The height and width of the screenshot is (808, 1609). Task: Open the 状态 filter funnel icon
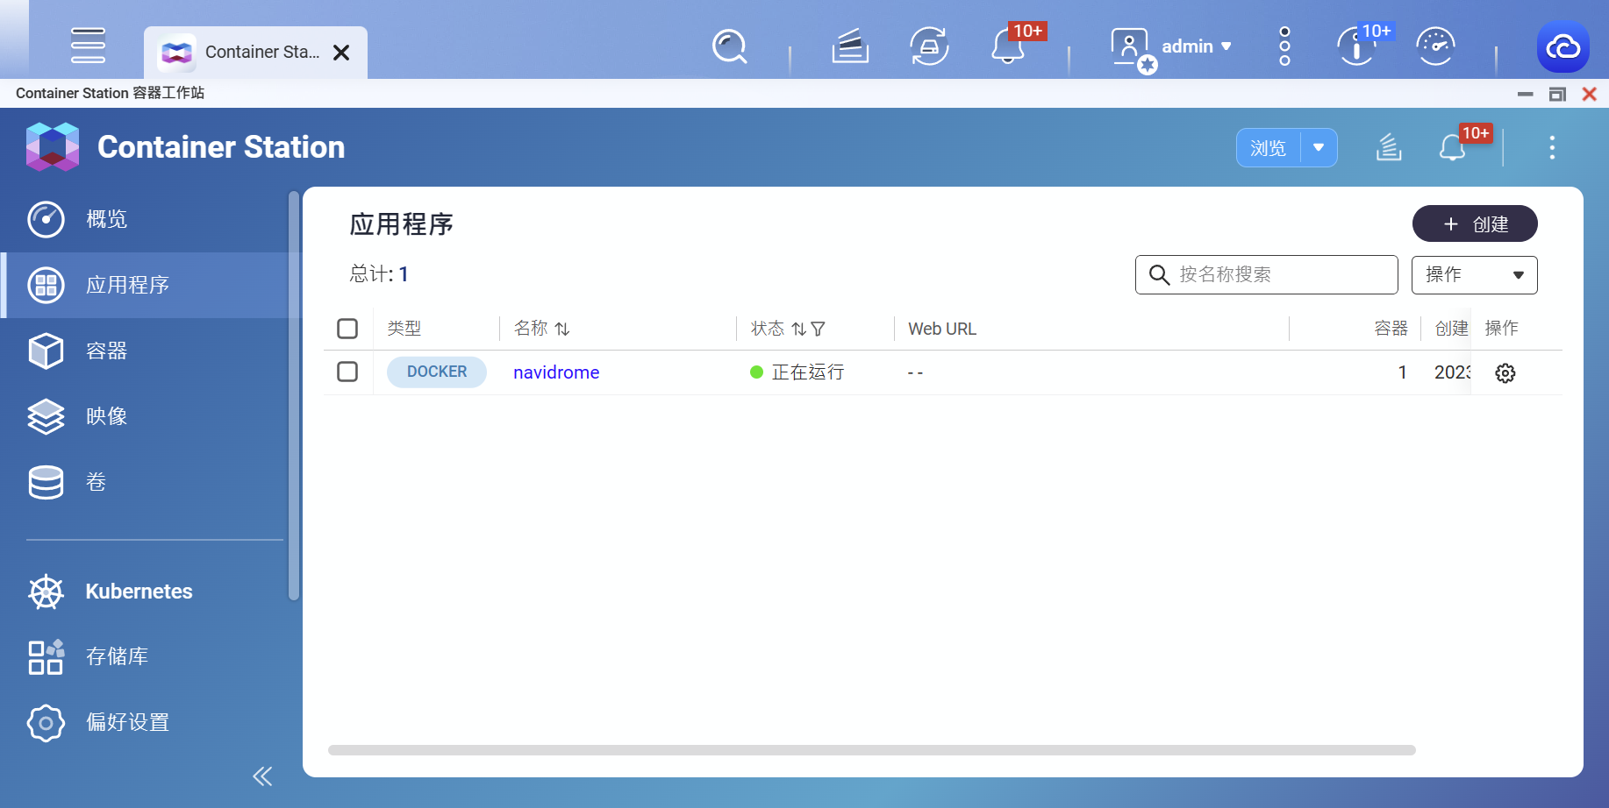coord(818,329)
